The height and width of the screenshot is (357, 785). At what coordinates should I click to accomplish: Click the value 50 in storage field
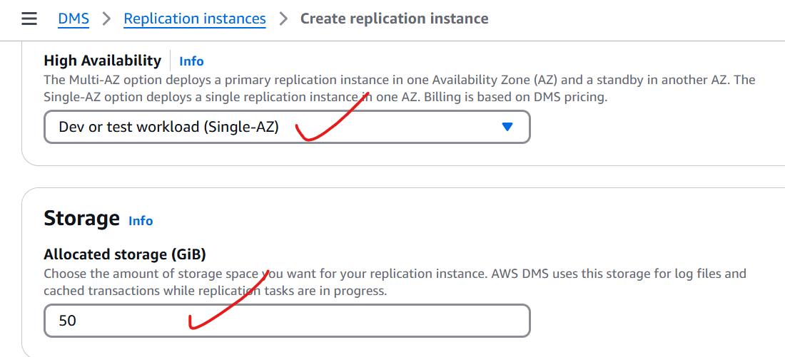pyautogui.click(x=67, y=321)
